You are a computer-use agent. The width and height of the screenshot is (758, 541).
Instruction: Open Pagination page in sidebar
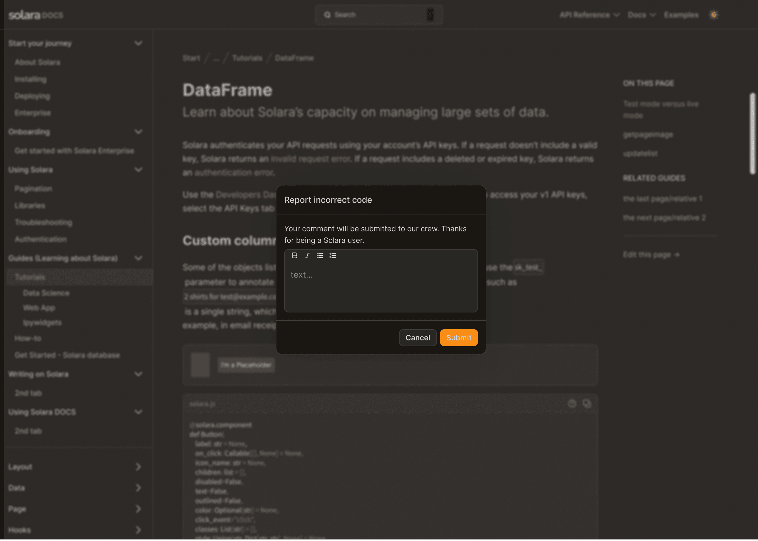pyautogui.click(x=33, y=189)
